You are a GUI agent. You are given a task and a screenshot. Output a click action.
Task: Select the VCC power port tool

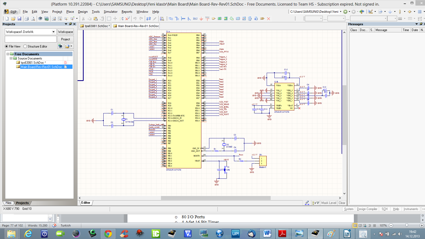[x=207, y=18]
